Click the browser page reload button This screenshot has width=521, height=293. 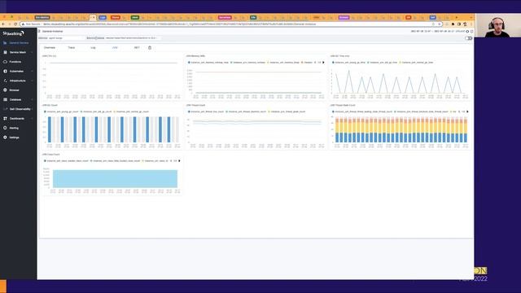15,24
